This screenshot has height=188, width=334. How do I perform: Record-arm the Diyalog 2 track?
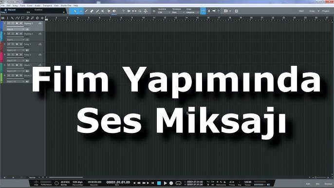17,34
